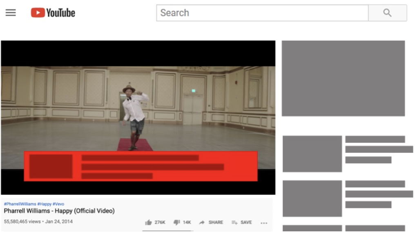The height and width of the screenshot is (233, 415).
Task: Dislike the video with thumbs down icon
Action: [x=176, y=222]
